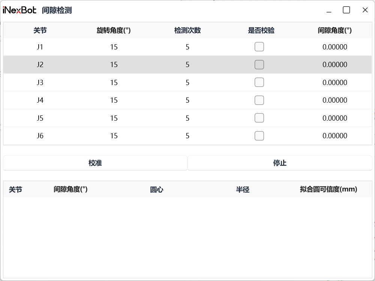Click the iNexBot logo

(19, 10)
